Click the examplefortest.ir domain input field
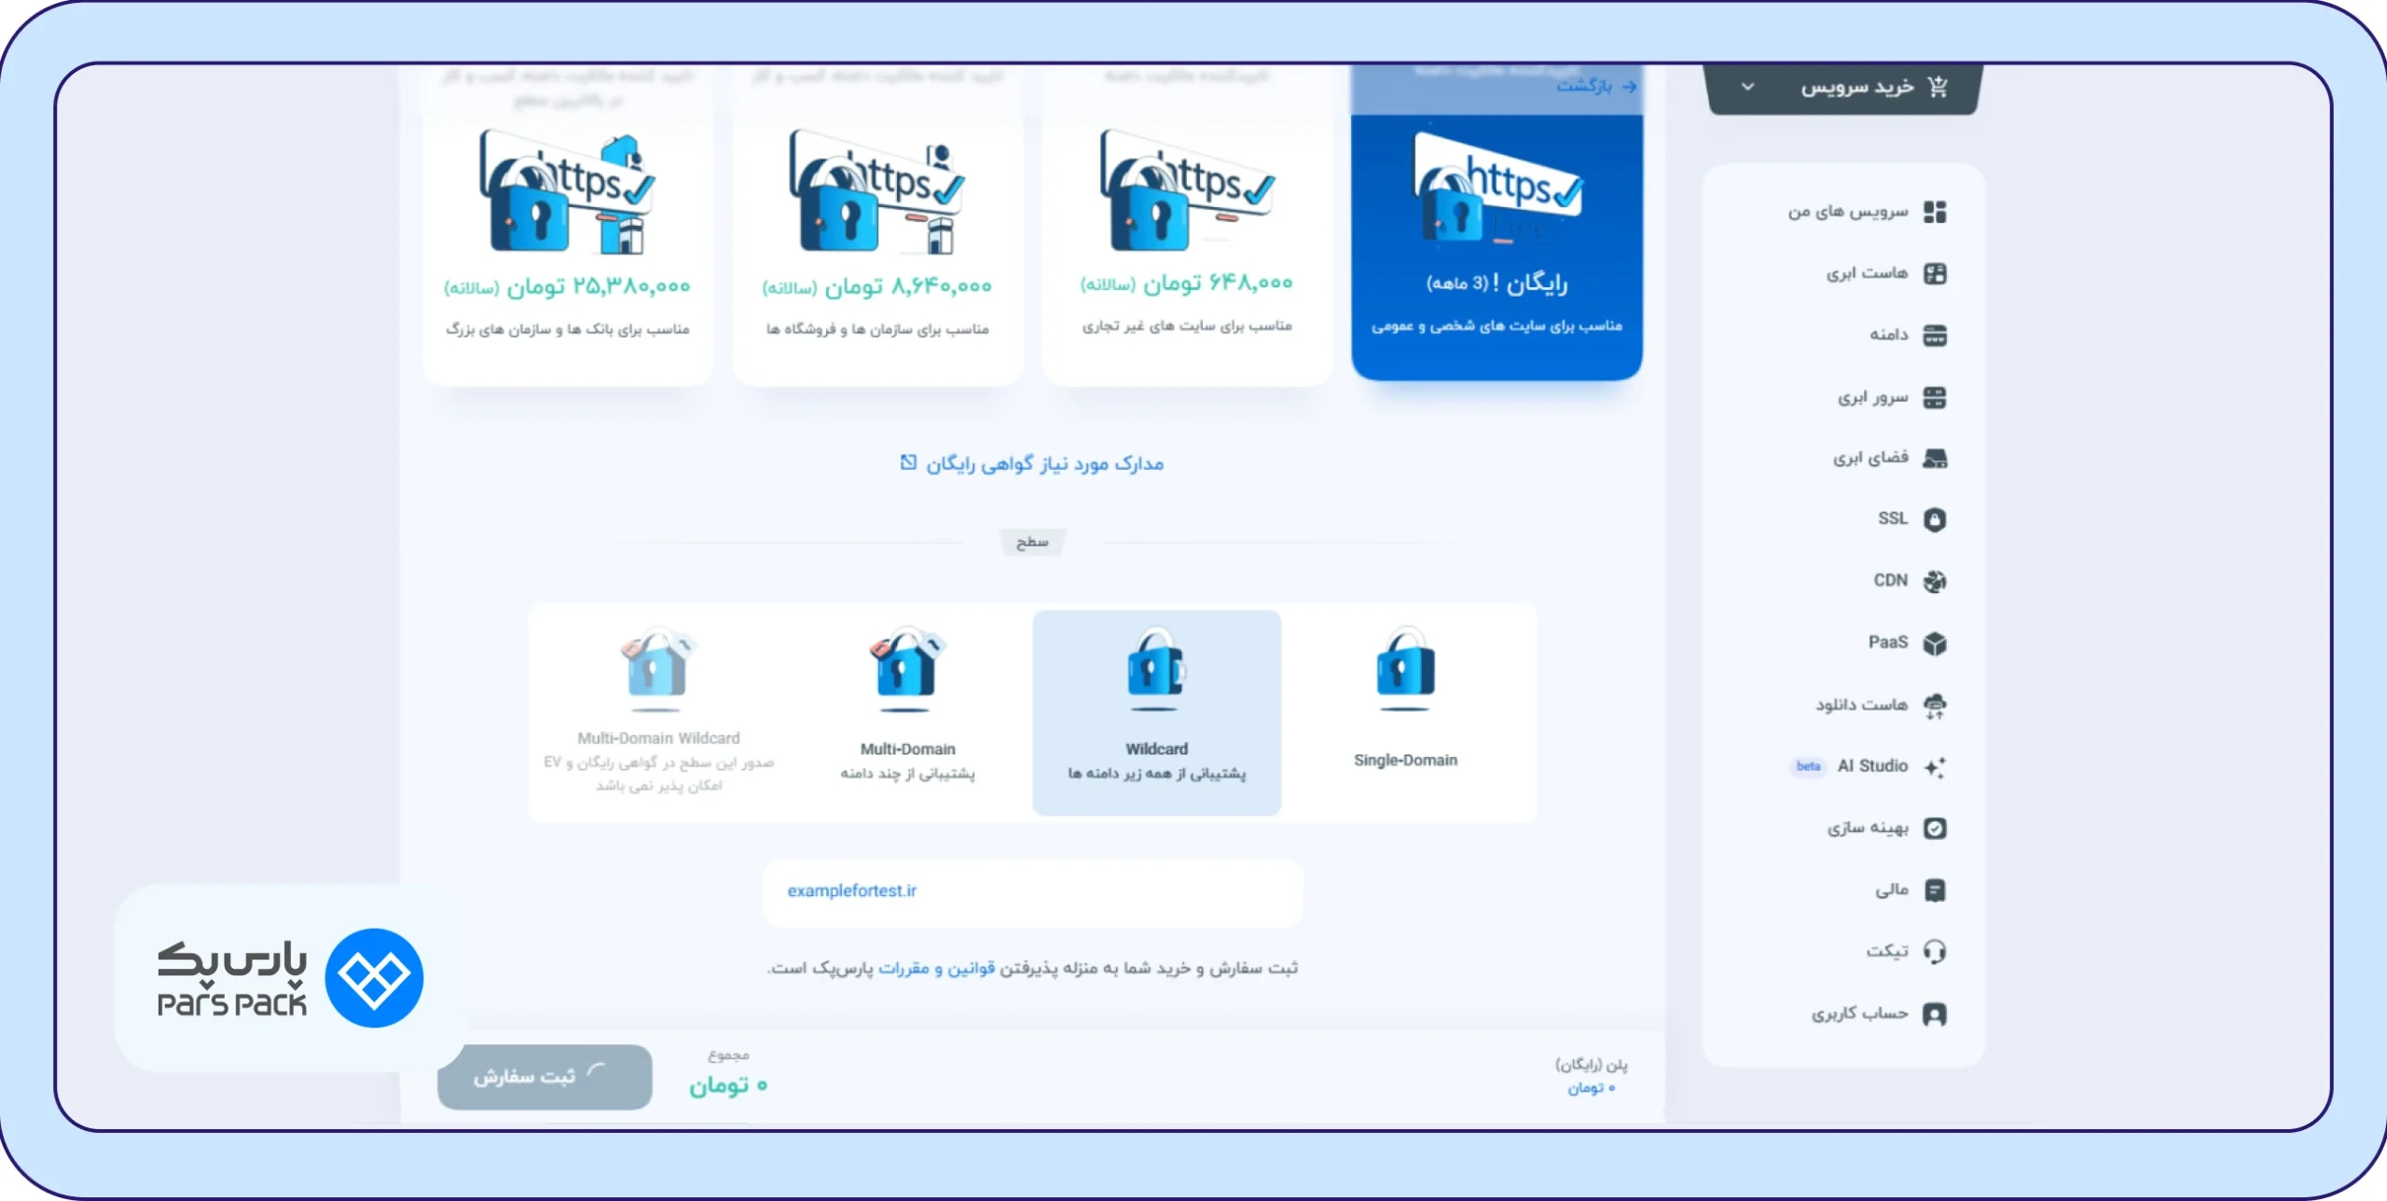The width and height of the screenshot is (2387, 1201). [x=1032, y=892]
